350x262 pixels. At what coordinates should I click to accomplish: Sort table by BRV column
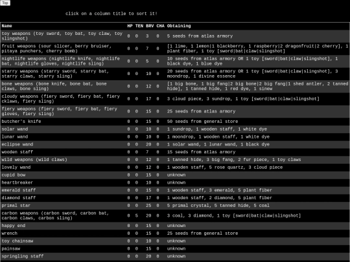(x=150, y=26)
